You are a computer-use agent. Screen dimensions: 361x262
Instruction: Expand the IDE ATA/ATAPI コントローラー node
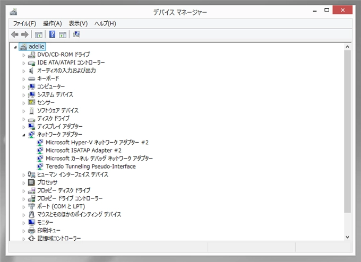coord(24,63)
